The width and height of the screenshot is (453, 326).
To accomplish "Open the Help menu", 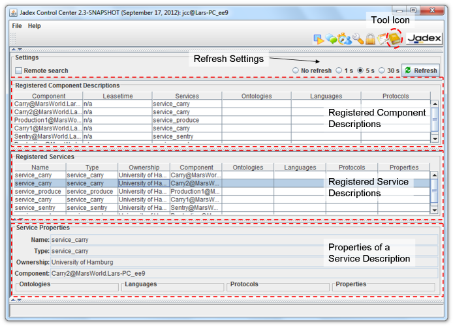I will [34, 26].
